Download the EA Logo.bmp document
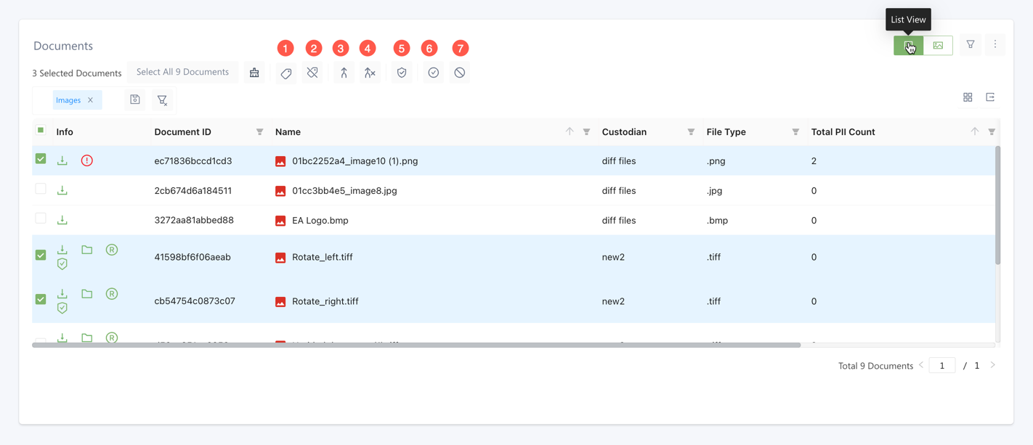The width and height of the screenshot is (1033, 445). (62, 220)
